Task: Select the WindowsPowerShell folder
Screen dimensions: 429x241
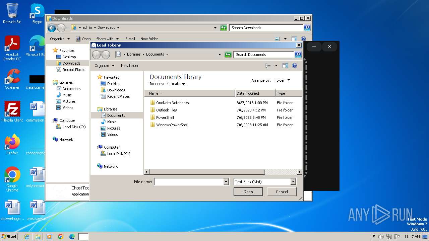Action: click(169, 125)
